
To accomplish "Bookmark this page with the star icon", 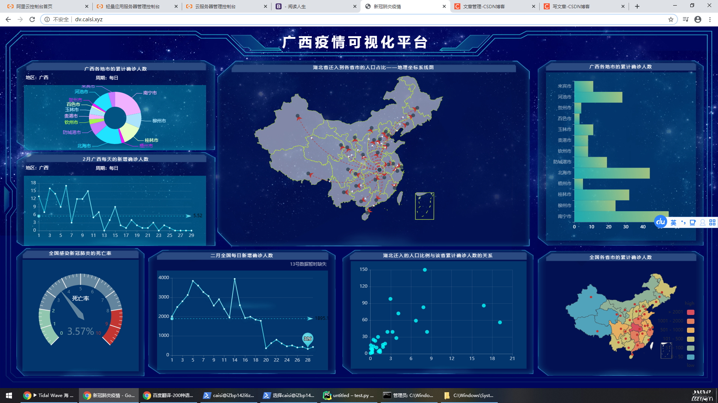I will point(671,19).
